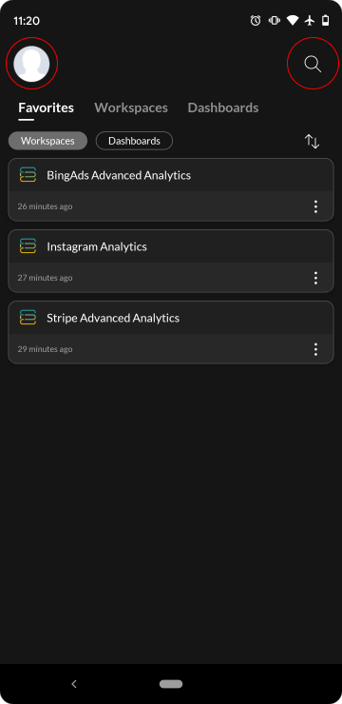
Task: Open the sort order arrows icon
Action: [x=312, y=141]
